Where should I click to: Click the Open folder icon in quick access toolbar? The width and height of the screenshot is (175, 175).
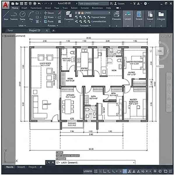coord(17,3)
